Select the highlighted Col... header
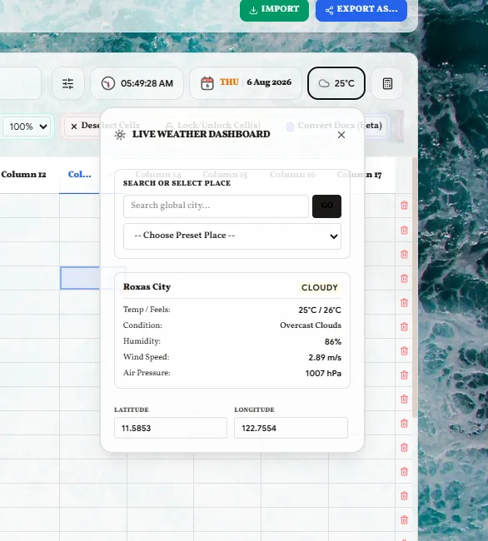The height and width of the screenshot is (541, 488). [80, 175]
